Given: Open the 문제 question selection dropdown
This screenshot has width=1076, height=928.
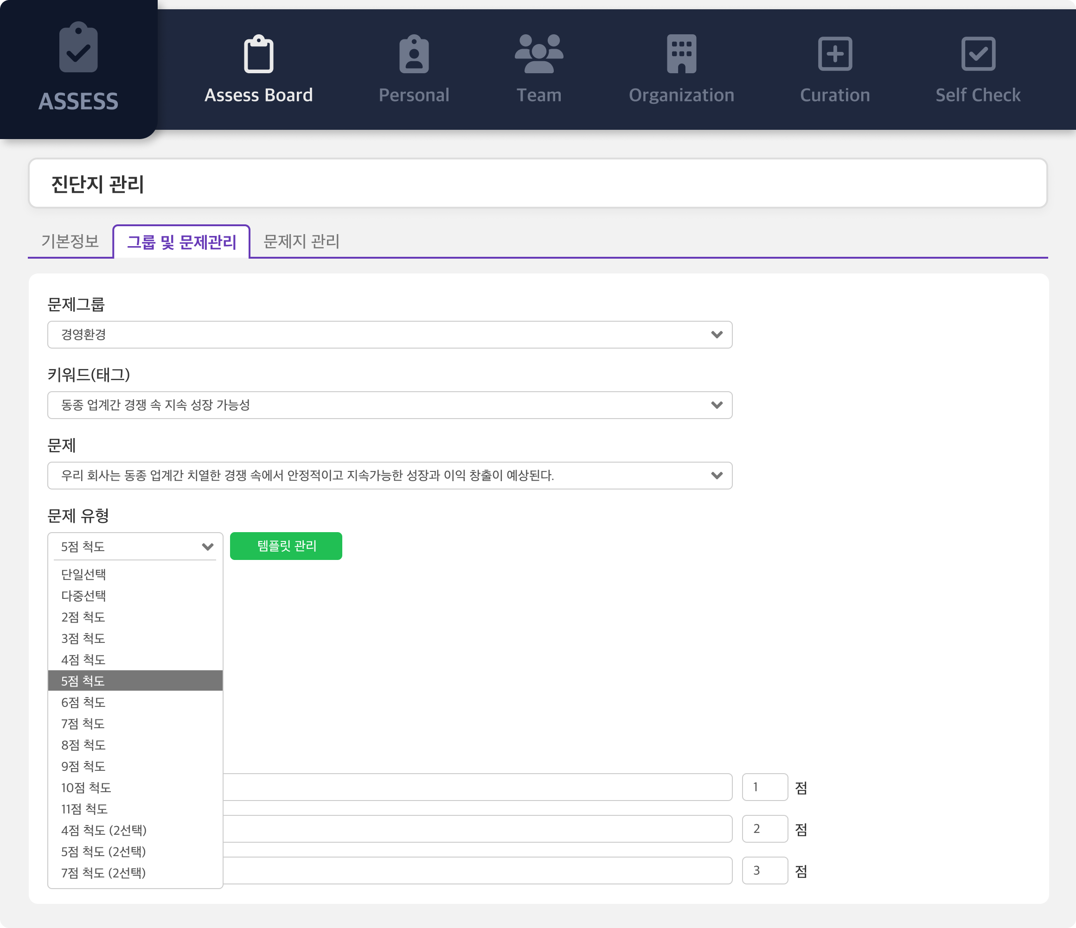Looking at the screenshot, I should 390,476.
